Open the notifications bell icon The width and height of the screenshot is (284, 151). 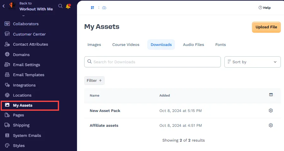(68, 6)
